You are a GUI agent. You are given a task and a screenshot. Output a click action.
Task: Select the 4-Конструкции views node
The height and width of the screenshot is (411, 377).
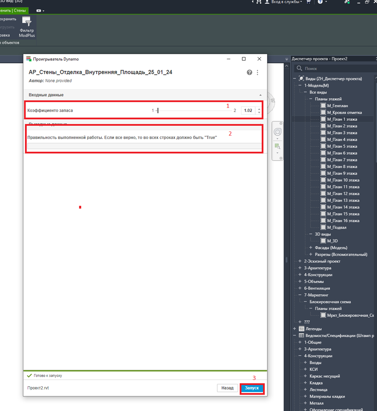[x=318, y=275]
